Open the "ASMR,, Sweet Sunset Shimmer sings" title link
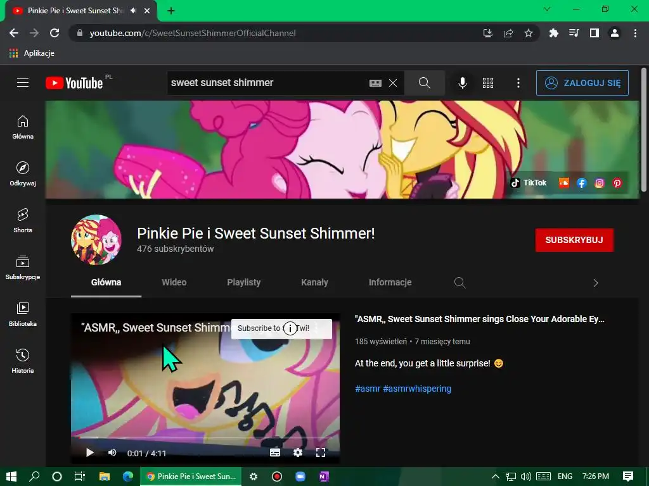The height and width of the screenshot is (486, 649). pos(480,319)
